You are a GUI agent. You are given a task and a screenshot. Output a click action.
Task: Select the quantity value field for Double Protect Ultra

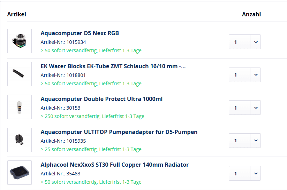pyautogui.click(x=240, y=108)
